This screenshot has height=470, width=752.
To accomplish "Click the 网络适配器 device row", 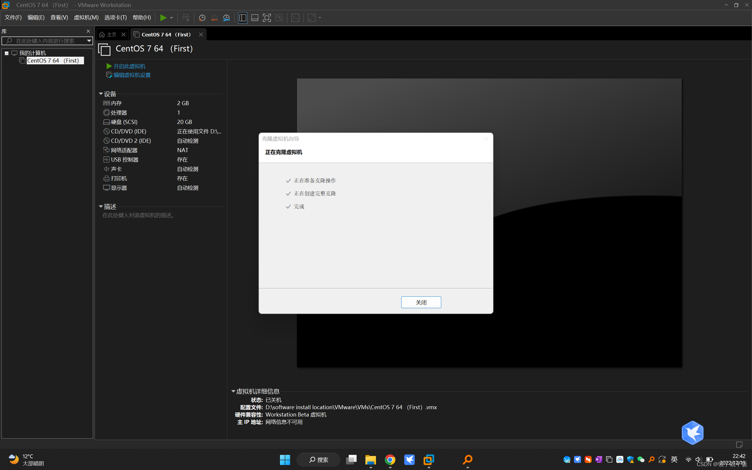I will click(162, 150).
